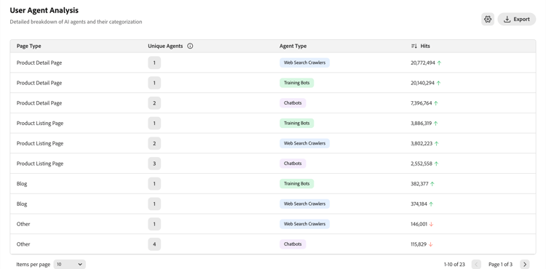Viewport: 546px width, 269px height.
Task: Click Web Search Crawlers tag for 20,772,494 hits
Action: pyautogui.click(x=304, y=63)
